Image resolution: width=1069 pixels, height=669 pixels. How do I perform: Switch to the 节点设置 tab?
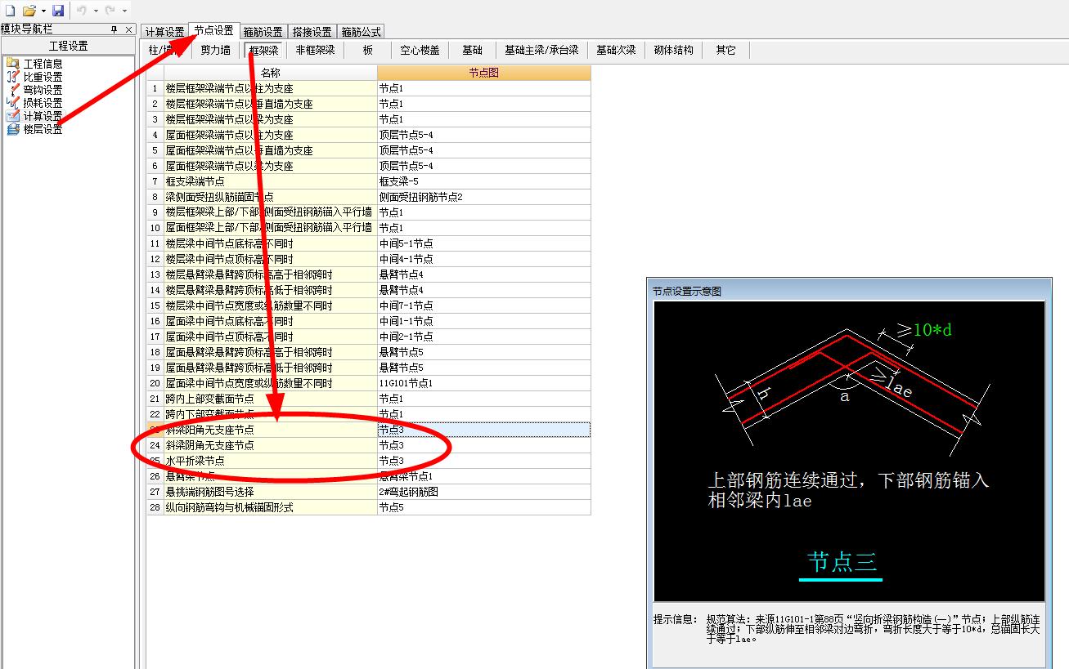213,31
